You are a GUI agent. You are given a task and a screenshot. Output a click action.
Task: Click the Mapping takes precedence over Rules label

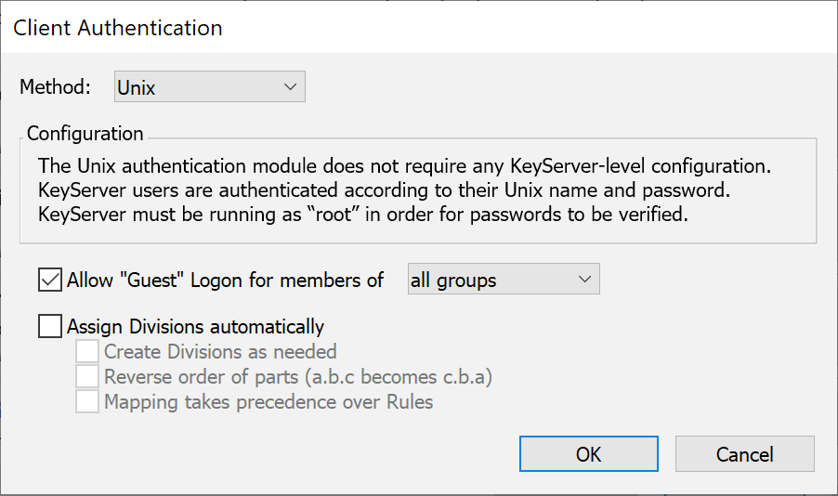(268, 402)
